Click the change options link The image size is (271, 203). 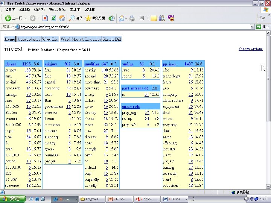tap(251, 48)
